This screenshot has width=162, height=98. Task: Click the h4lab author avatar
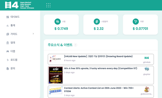147,58
